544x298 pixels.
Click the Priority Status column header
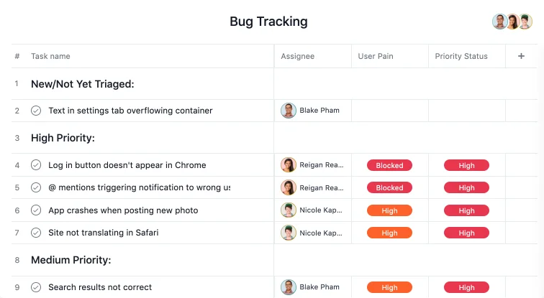[461, 56]
